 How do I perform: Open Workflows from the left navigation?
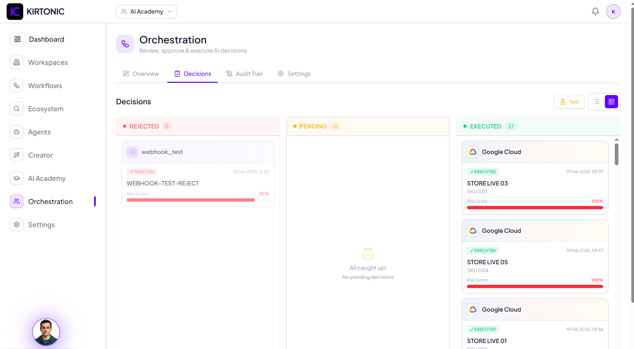[x=45, y=85]
